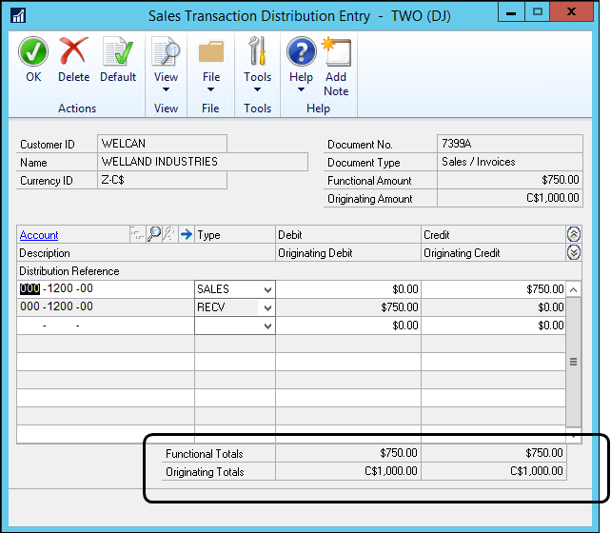Open the empty third row type dropdown
The width and height of the screenshot is (611, 533).
(267, 326)
